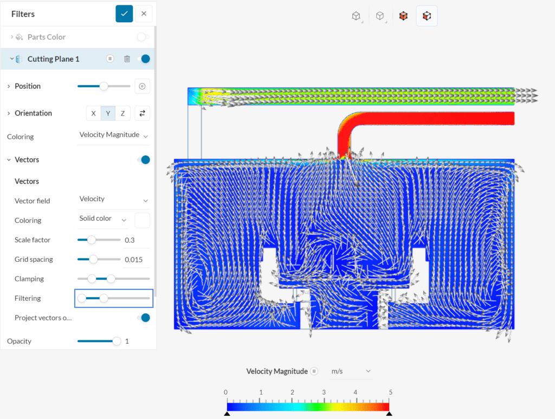Image resolution: width=555 pixels, height=419 pixels.
Task: Disable the Vectors toggle switch
Action: pyautogui.click(x=143, y=160)
